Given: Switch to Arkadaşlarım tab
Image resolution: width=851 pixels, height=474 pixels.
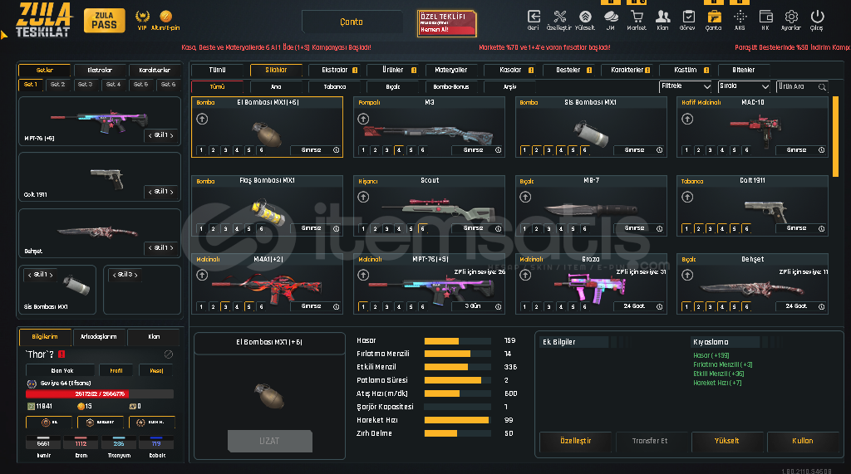Looking at the screenshot, I should [x=99, y=337].
